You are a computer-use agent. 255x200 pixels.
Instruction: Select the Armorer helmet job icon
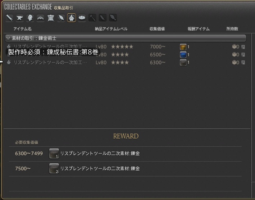(x=30, y=18)
